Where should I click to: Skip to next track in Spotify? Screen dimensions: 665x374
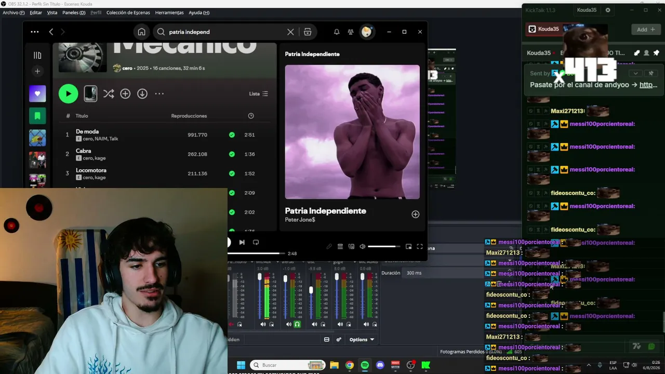pyautogui.click(x=242, y=242)
